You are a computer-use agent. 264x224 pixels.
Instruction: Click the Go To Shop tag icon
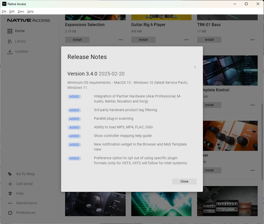[10, 174]
